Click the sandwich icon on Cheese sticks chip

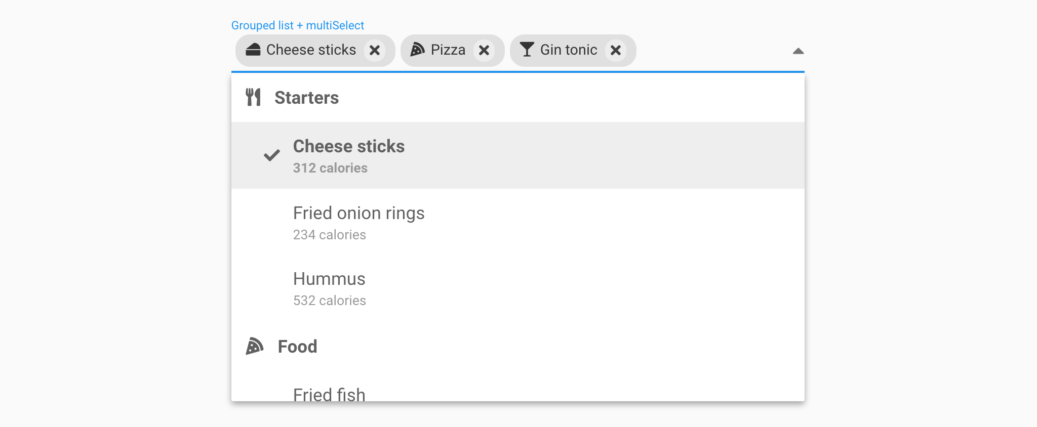(253, 50)
